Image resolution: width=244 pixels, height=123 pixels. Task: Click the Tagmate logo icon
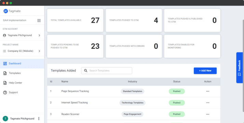point(5,11)
